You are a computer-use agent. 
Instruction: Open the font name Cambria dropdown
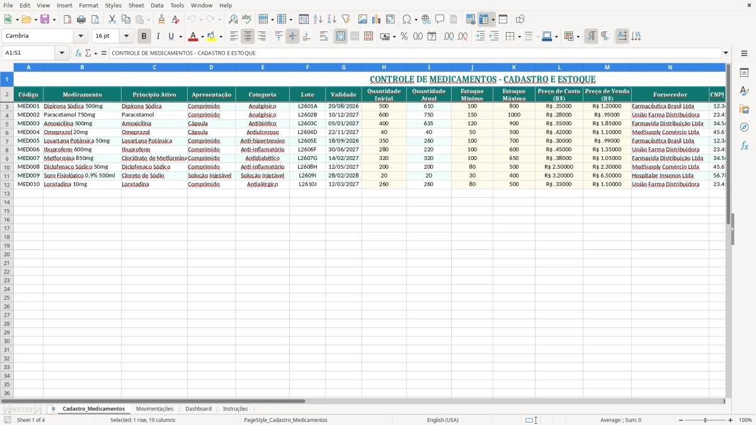[x=81, y=37]
